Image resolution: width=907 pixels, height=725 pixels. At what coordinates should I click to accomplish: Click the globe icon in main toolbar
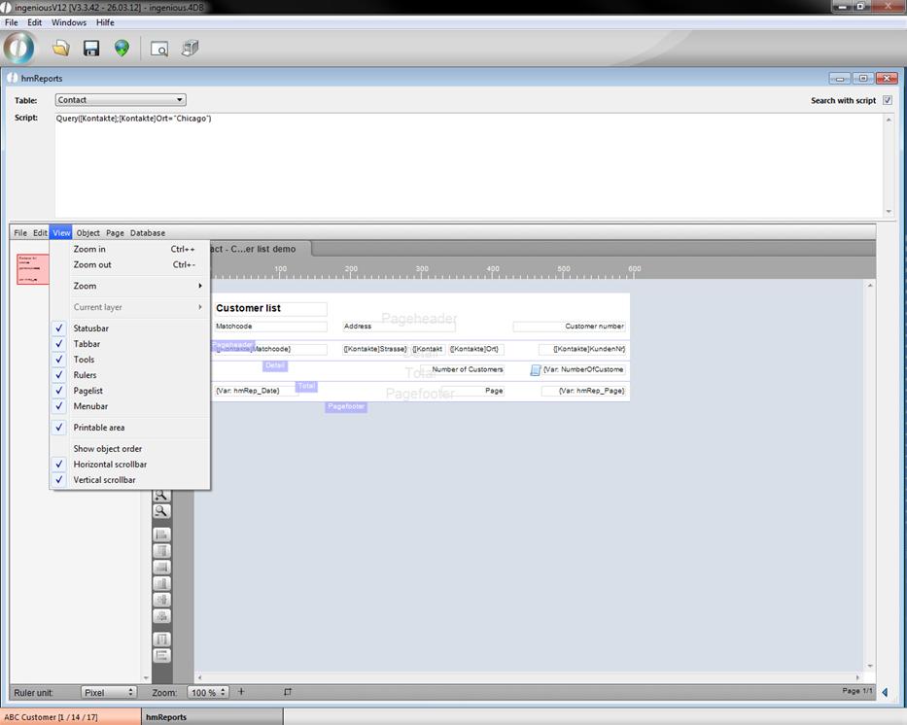[x=122, y=48]
